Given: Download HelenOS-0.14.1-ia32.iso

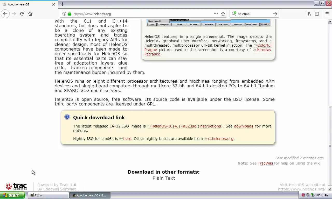Looking at the screenshot, I should click(172, 126).
